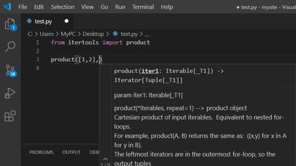
Task: Open the File menu
Action: 23,7
